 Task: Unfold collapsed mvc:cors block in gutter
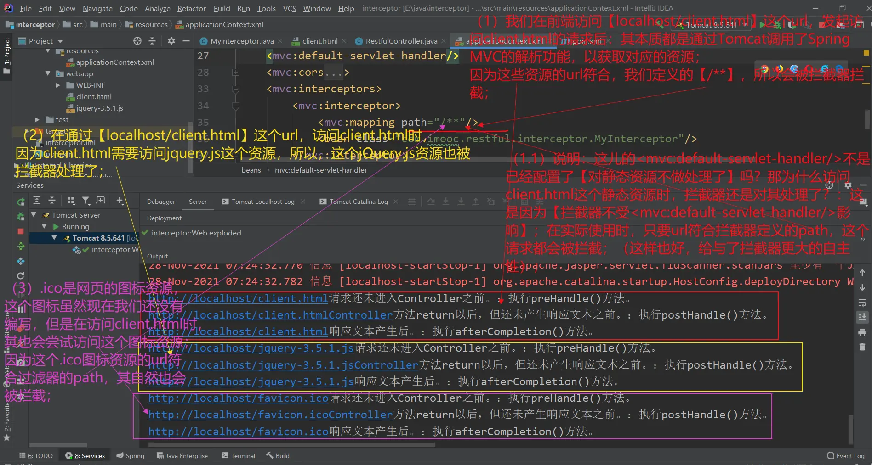(235, 73)
